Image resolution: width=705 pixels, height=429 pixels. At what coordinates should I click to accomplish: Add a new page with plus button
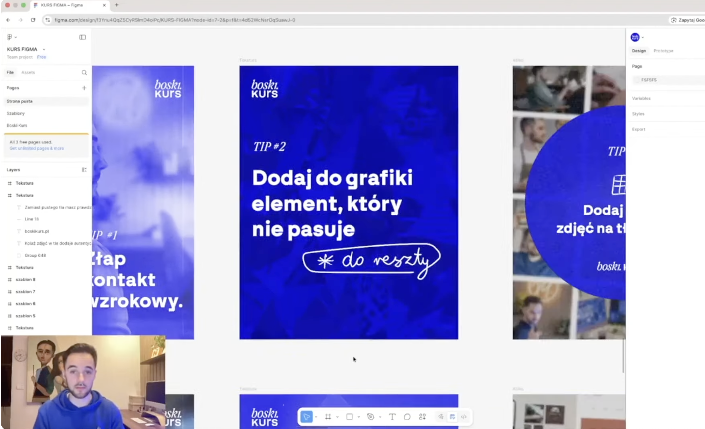point(84,88)
